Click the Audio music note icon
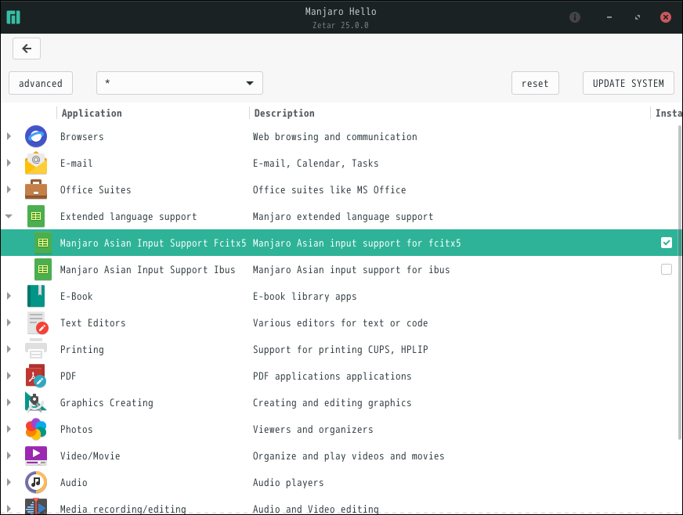Image resolution: width=683 pixels, height=515 pixels. pos(36,482)
